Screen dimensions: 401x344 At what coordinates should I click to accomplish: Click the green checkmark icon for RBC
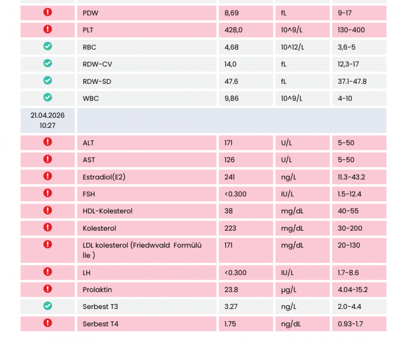pos(48,46)
